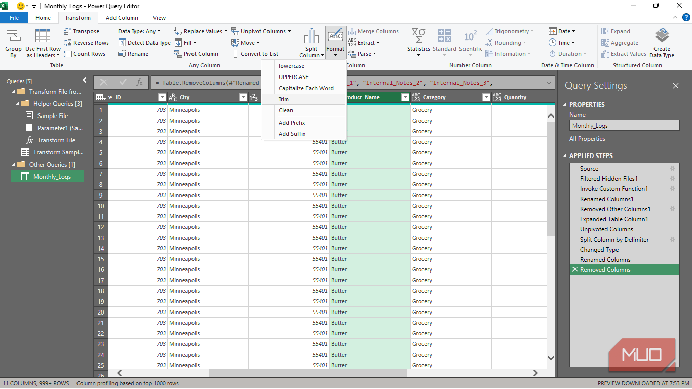Click the Expand structured column button
The height and width of the screenshot is (389, 692).
pyautogui.click(x=616, y=31)
